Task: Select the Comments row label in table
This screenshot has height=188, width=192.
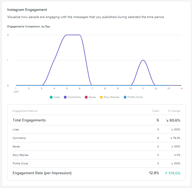Action: click(x=19, y=138)
